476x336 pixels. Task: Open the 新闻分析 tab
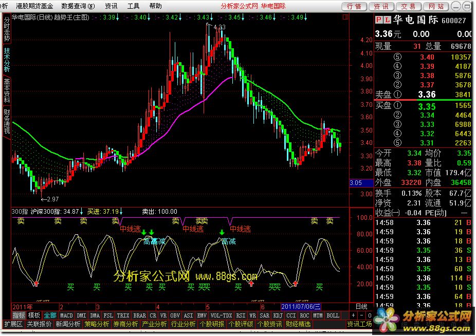tap(68, 324)
